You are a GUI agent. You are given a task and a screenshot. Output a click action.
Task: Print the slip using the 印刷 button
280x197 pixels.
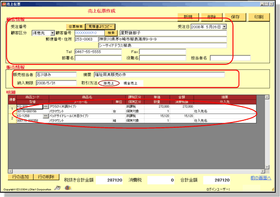point(259,17)
